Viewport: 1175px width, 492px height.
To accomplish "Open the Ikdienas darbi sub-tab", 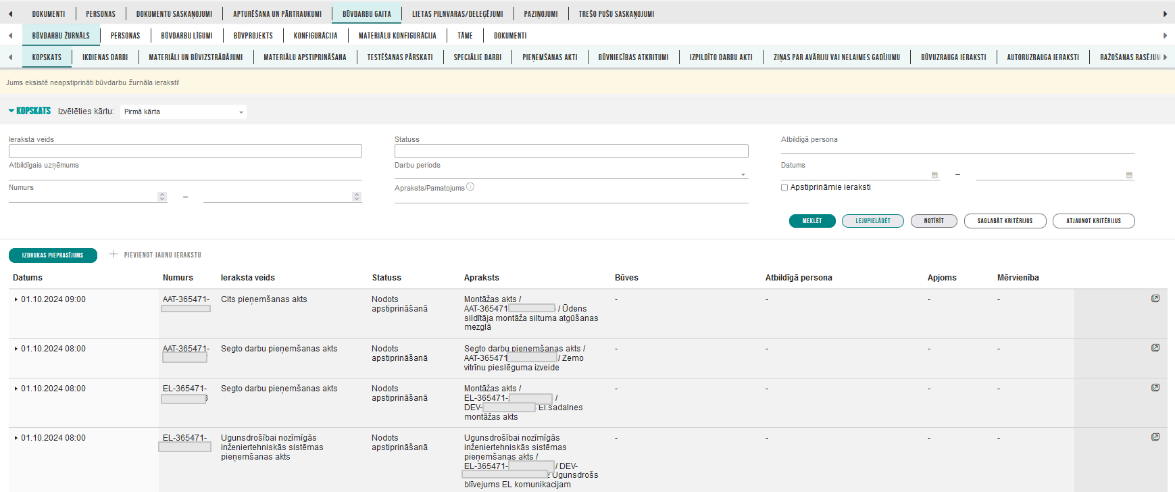I will click(x=105, y=57).
